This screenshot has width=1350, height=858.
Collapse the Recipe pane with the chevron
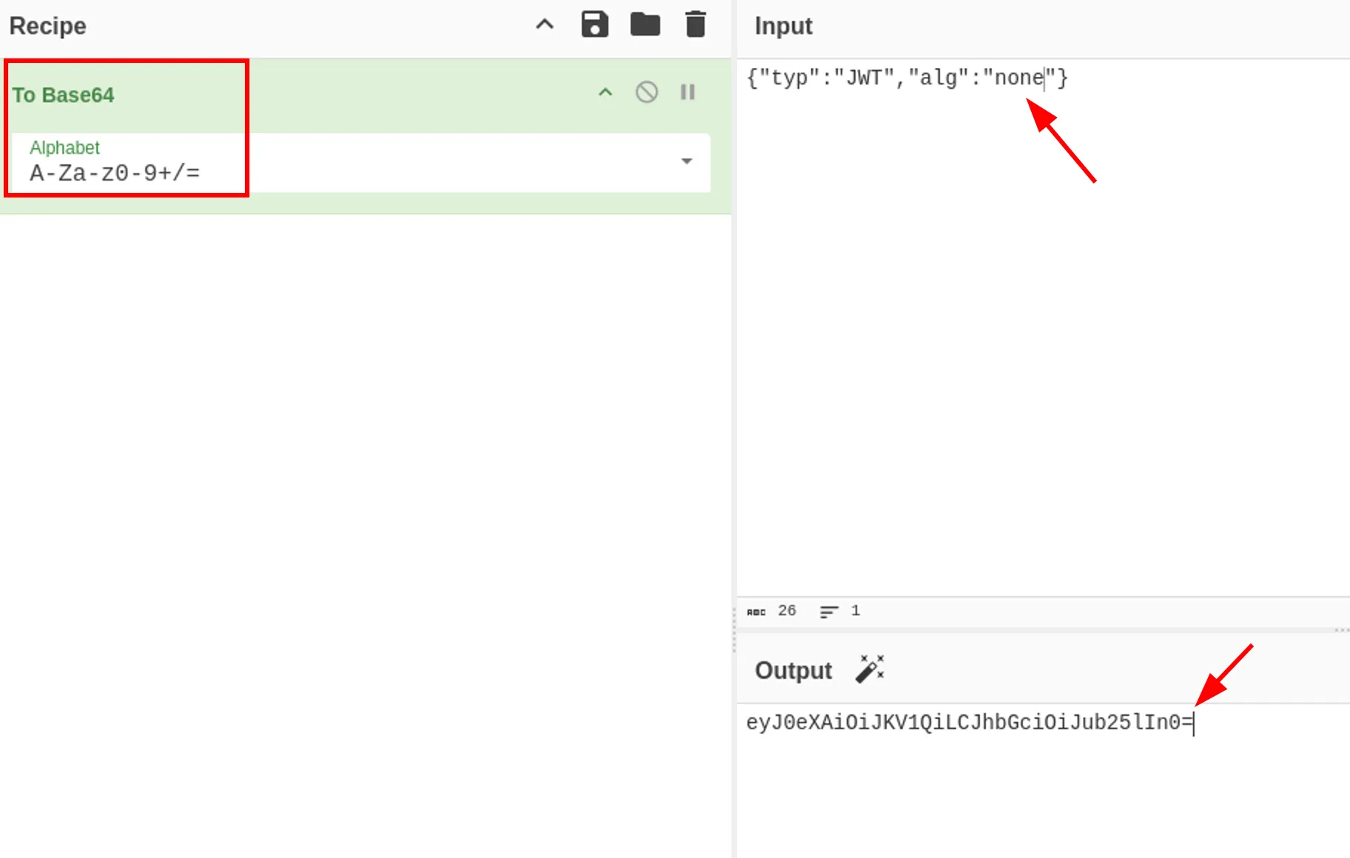pyautogui.click(x=545, y=24)
